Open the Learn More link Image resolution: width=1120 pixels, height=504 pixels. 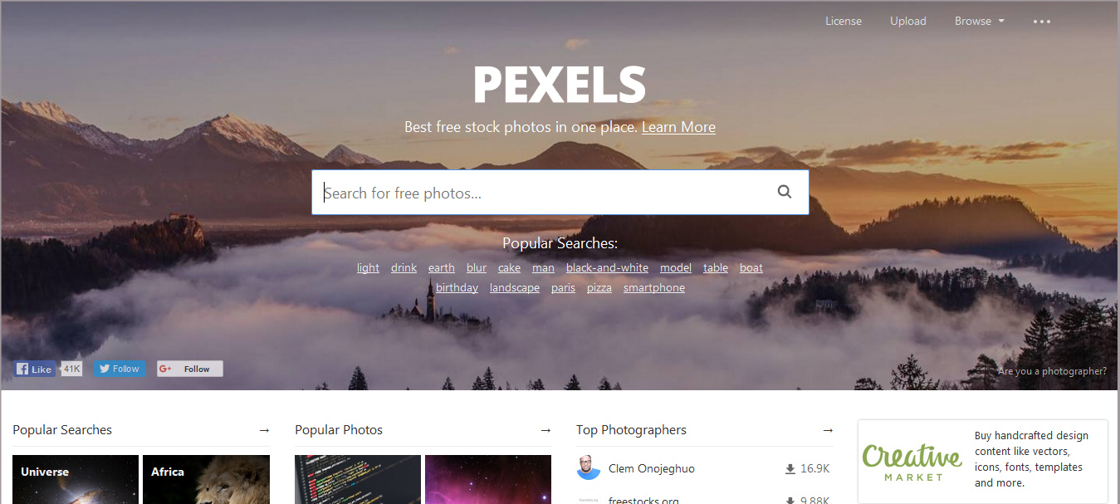pyautogui.click(x=678, y=127)
